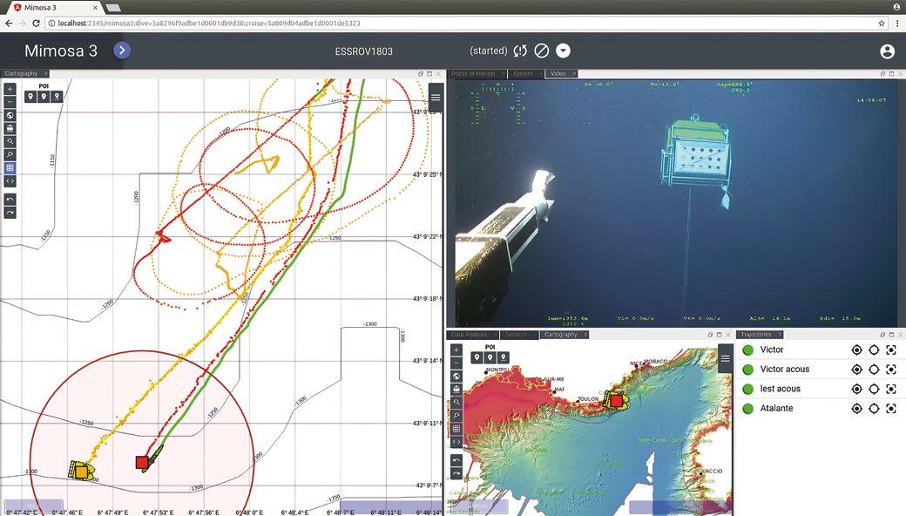Close the main Cartography tab
The height and width of the screenshot is (516, 906).
click(45, 73)
